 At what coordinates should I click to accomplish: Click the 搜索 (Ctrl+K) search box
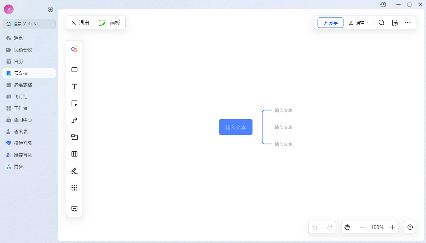point(29,24)
